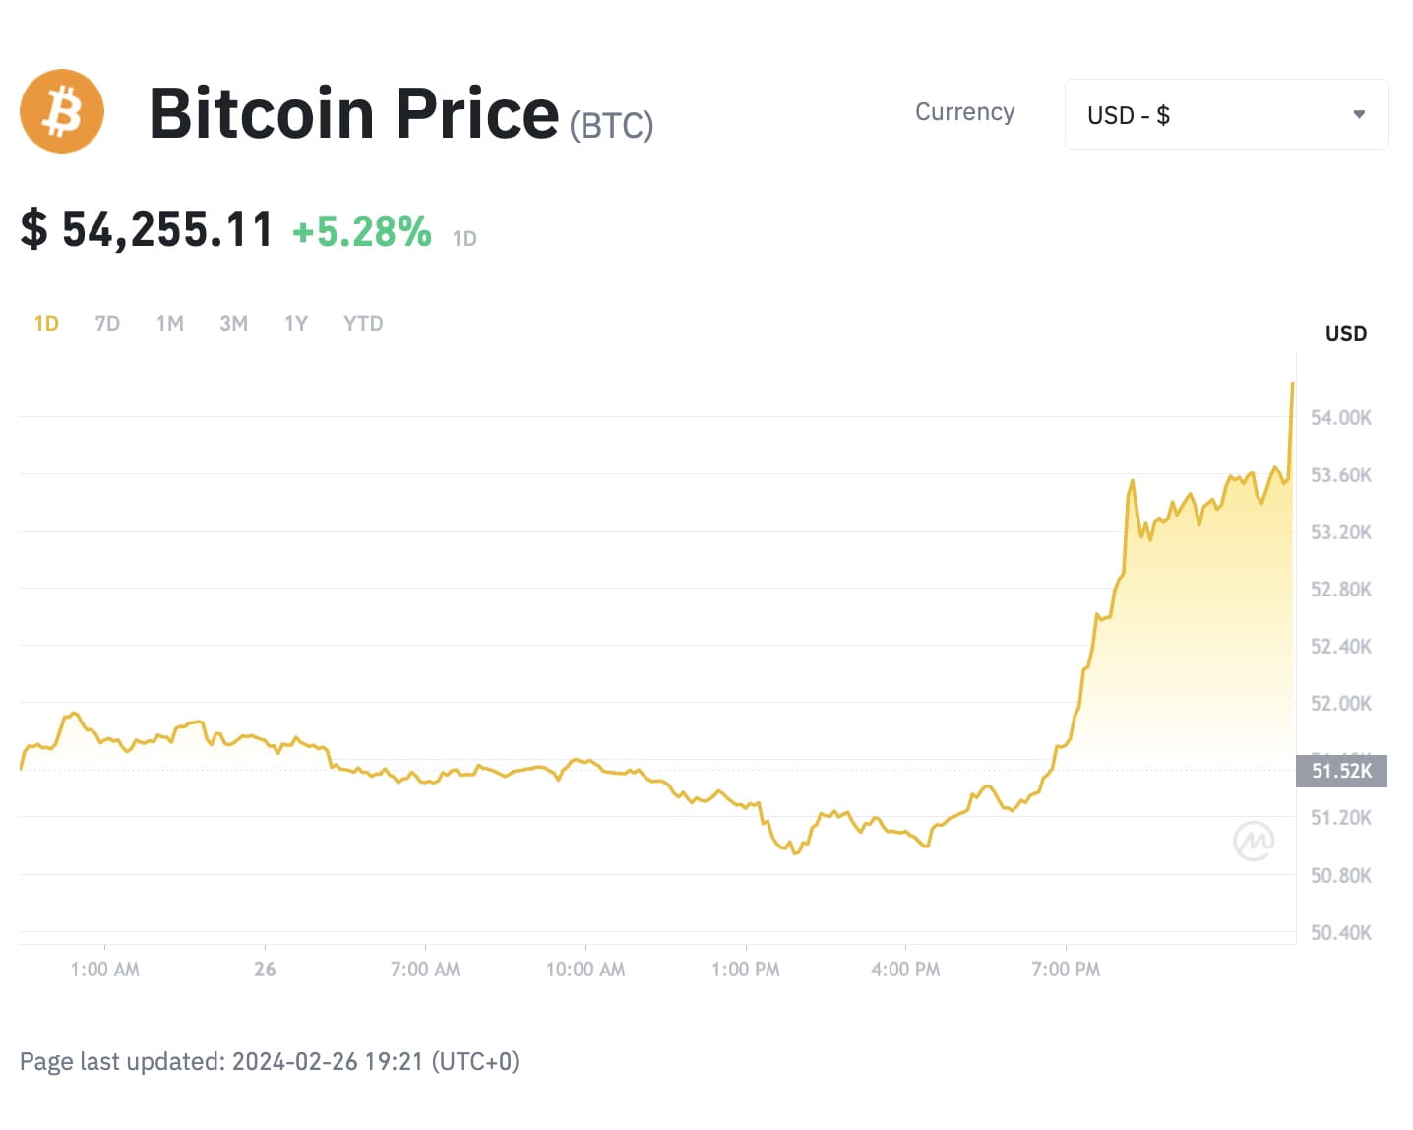Reselect the active 1D tab
This screenshot has width=1413, height=1130.
pos(45,323)
